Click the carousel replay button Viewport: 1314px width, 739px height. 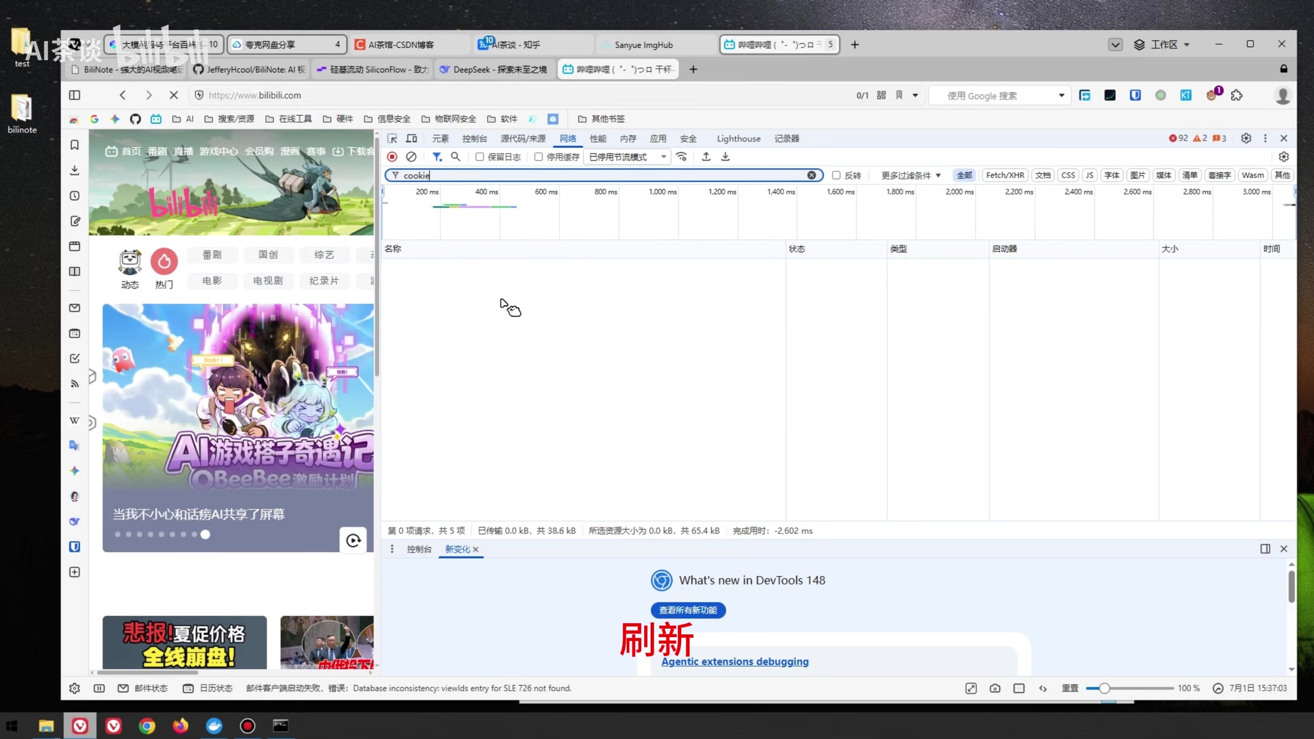pos(353,541)
